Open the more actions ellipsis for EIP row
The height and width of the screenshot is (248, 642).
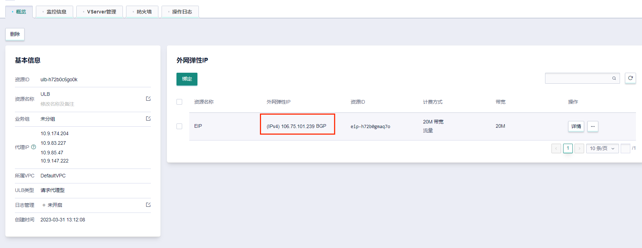click(593, 126)
